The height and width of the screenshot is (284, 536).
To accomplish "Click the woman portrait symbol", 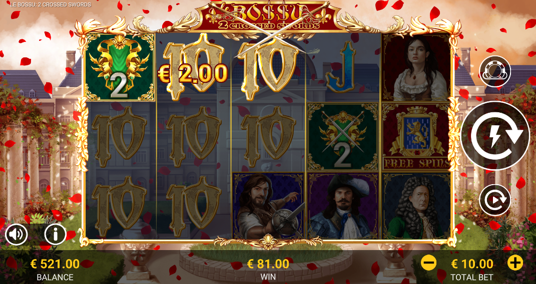I will pos(416,67).
